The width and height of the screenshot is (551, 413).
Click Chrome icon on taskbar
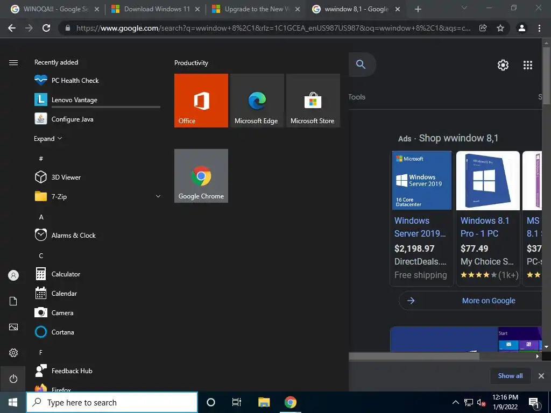coord(290,402)
